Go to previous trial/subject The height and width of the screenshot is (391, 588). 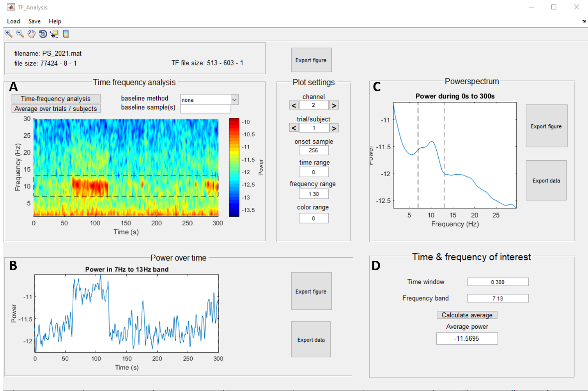[x=294, y=128]
